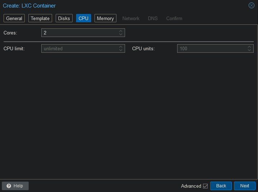This screenshot has width=258, height=192.
Task: Click the greyed-out Network tab
Action: [131, 18]
